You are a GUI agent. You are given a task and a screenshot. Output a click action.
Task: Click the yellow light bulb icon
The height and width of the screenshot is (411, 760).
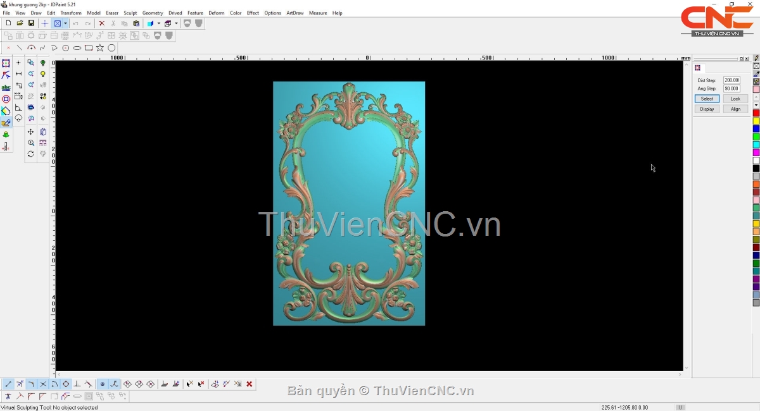(43, 74)
